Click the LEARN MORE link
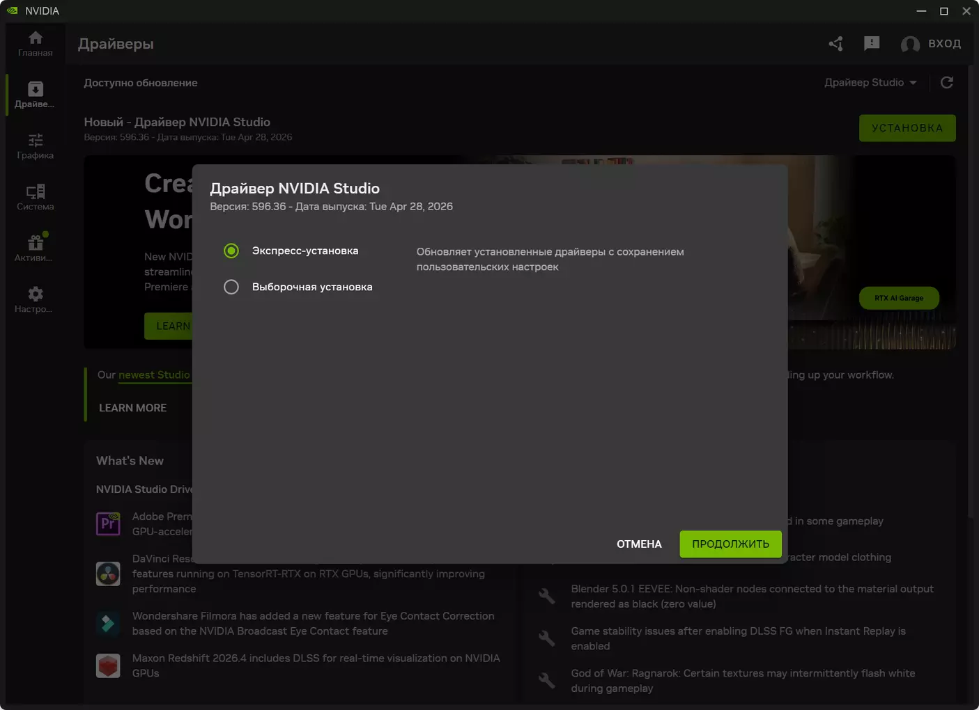This screenshot has height=710, width=979. [132, 408]
